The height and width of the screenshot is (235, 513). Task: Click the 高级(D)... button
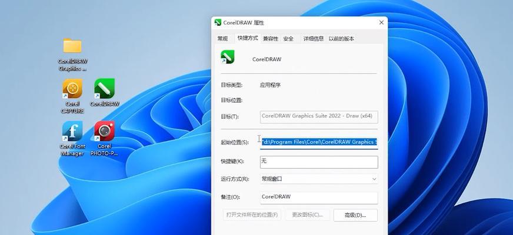click(355, 215)
